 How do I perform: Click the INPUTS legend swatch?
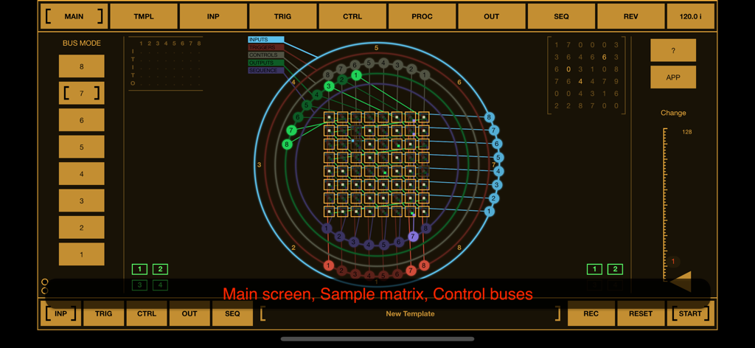click(265, 40)
